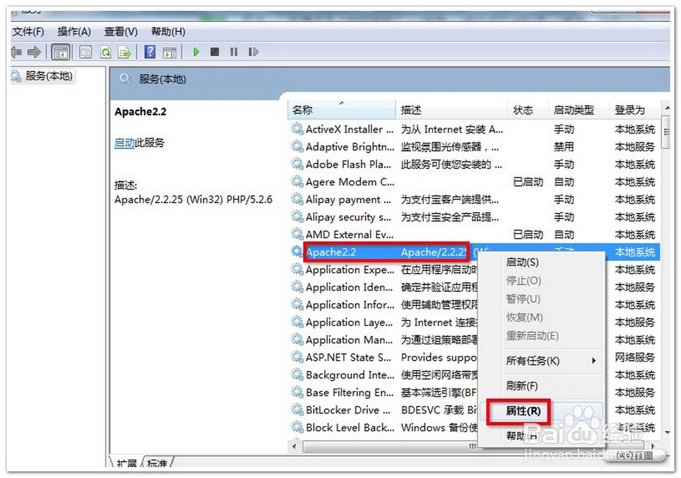Choose 启动(S) in the context menu
681x478 pixels.
click(x=522, y=263)
